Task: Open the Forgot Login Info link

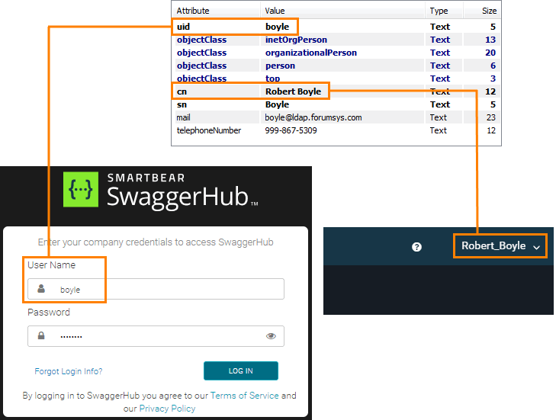Action: [x=69, y=371]
